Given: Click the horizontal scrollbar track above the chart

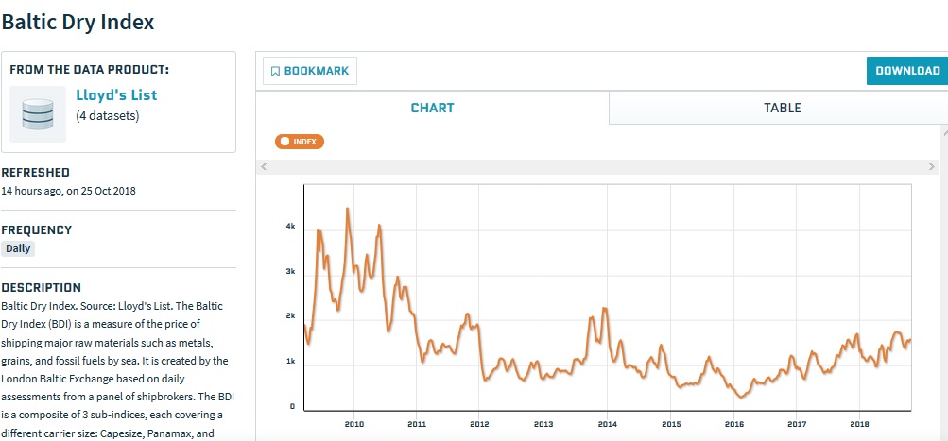Looking at the screenshot, I should (595, 166).
